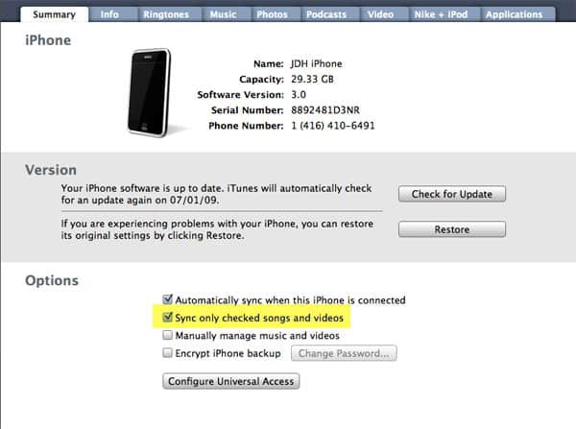Open the Ringtones tab
This screenshot has height=429, width=576.
(x=166, y=14)
